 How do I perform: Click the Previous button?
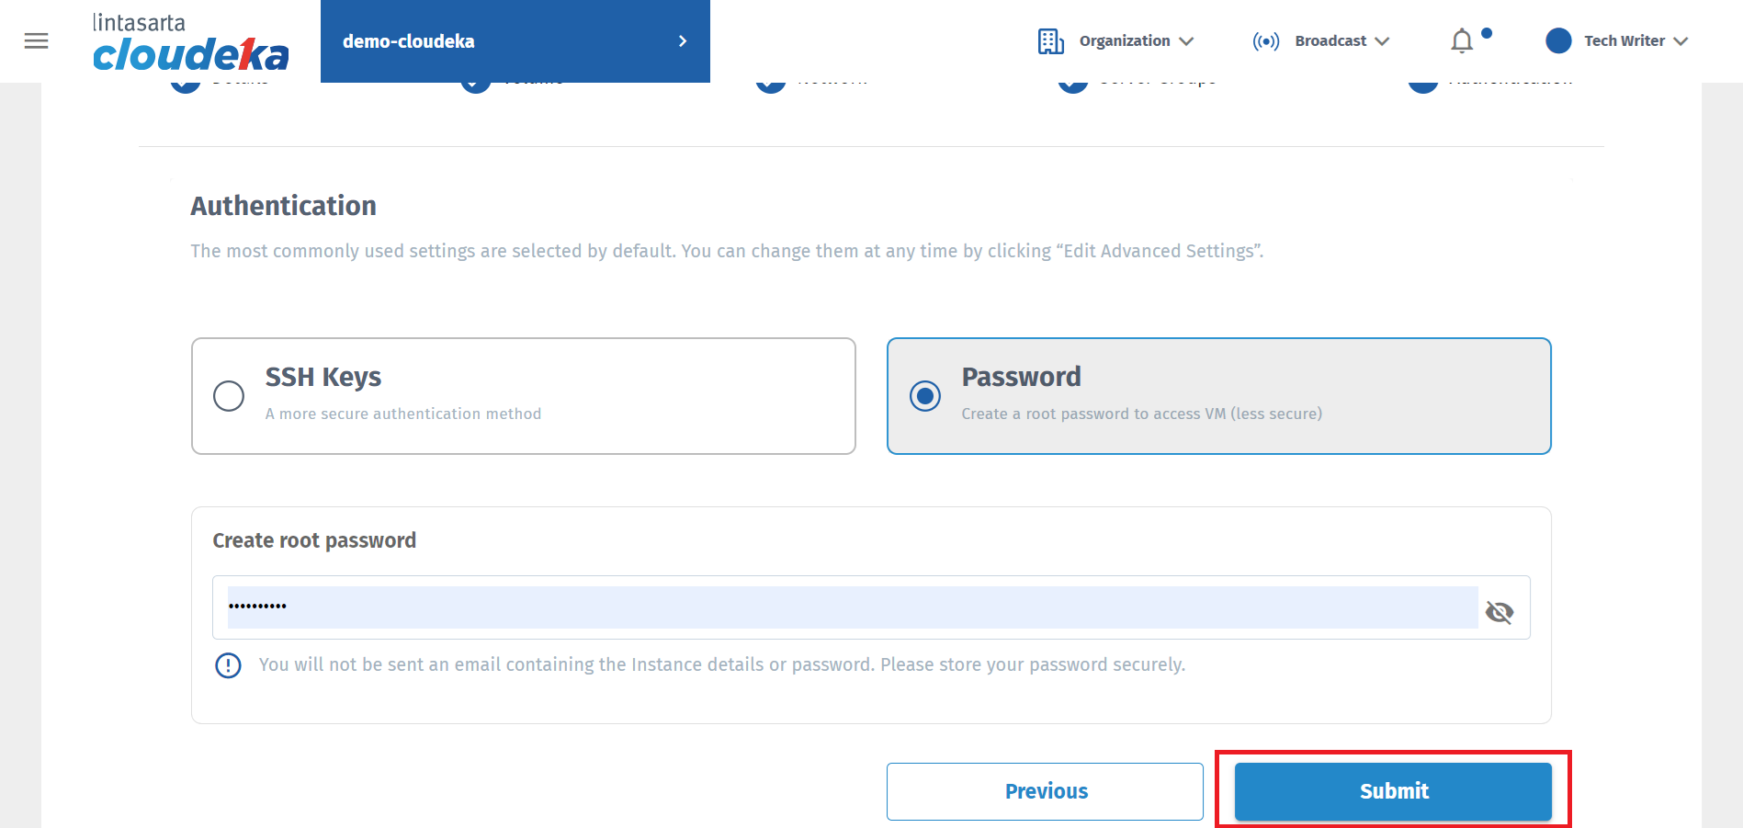[1045, 791]
